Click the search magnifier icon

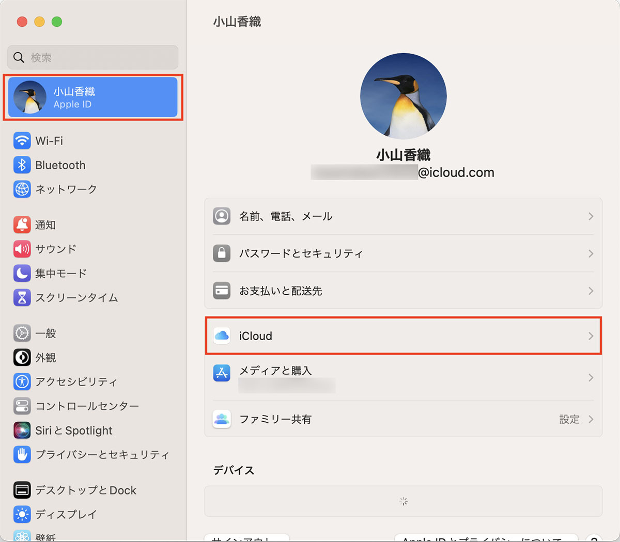pyautogui.click(x=19, y=57)
